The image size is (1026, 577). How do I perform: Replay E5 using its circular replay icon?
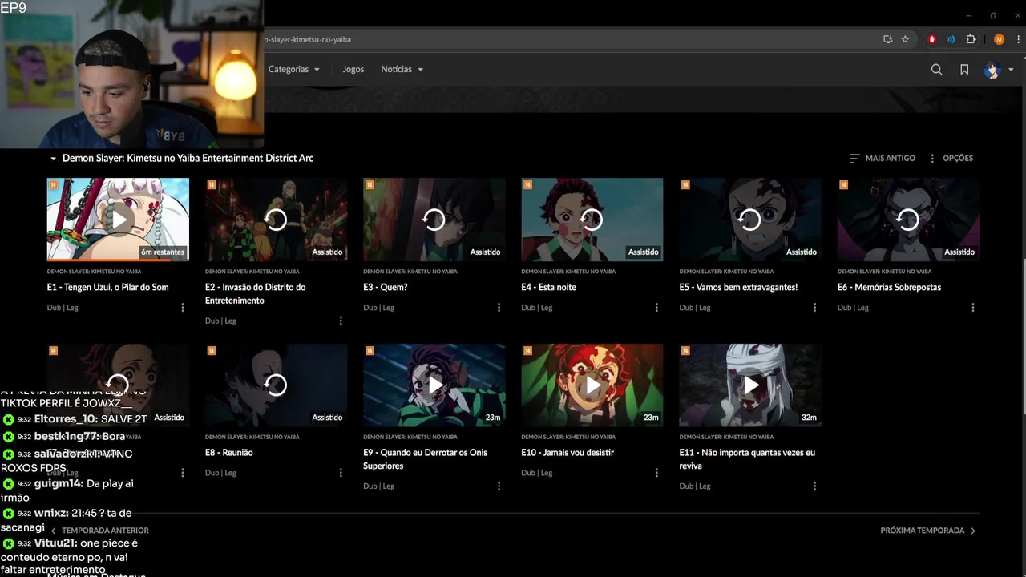point(749,220)
